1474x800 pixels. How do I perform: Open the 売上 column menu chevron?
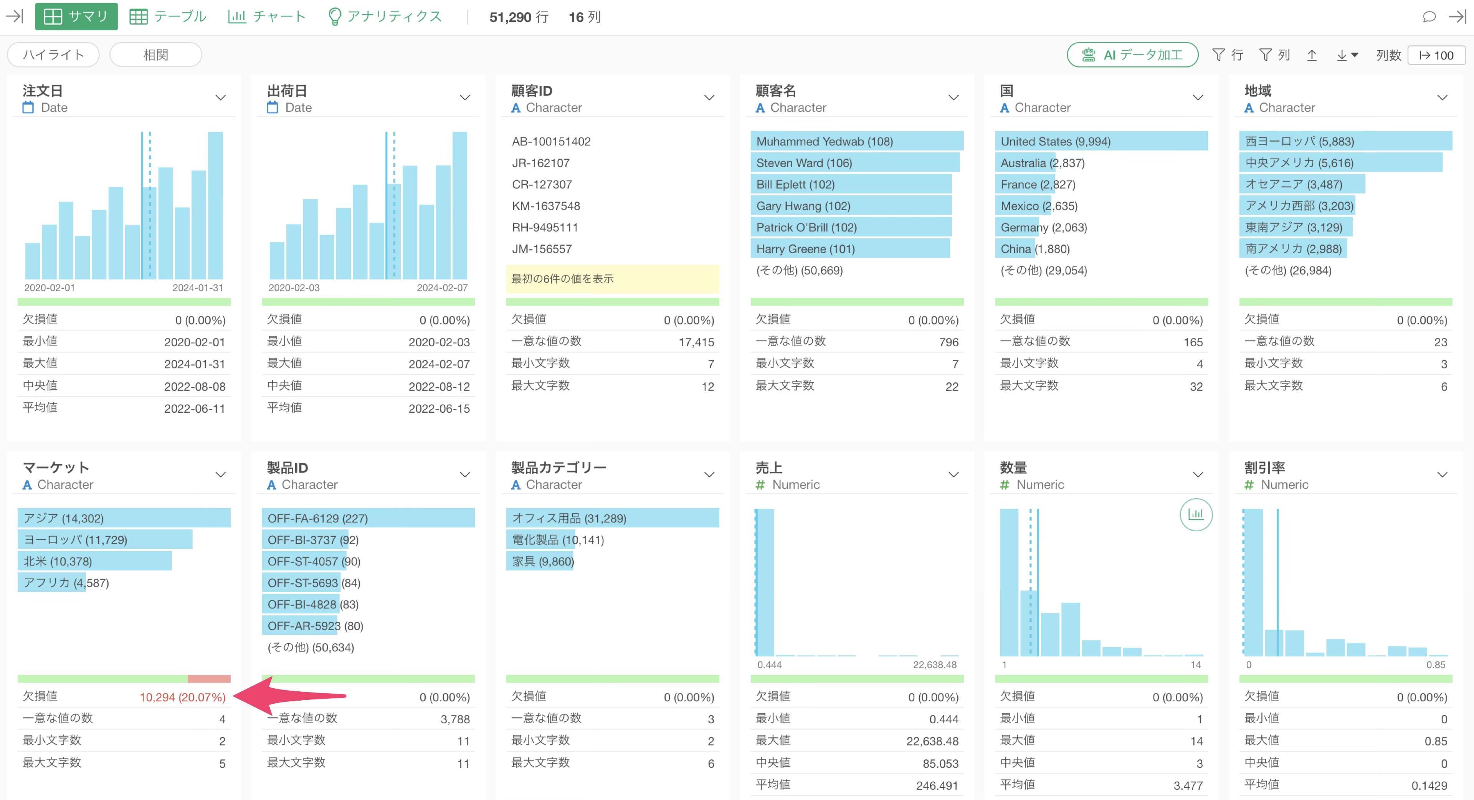(x=953, y=475)
